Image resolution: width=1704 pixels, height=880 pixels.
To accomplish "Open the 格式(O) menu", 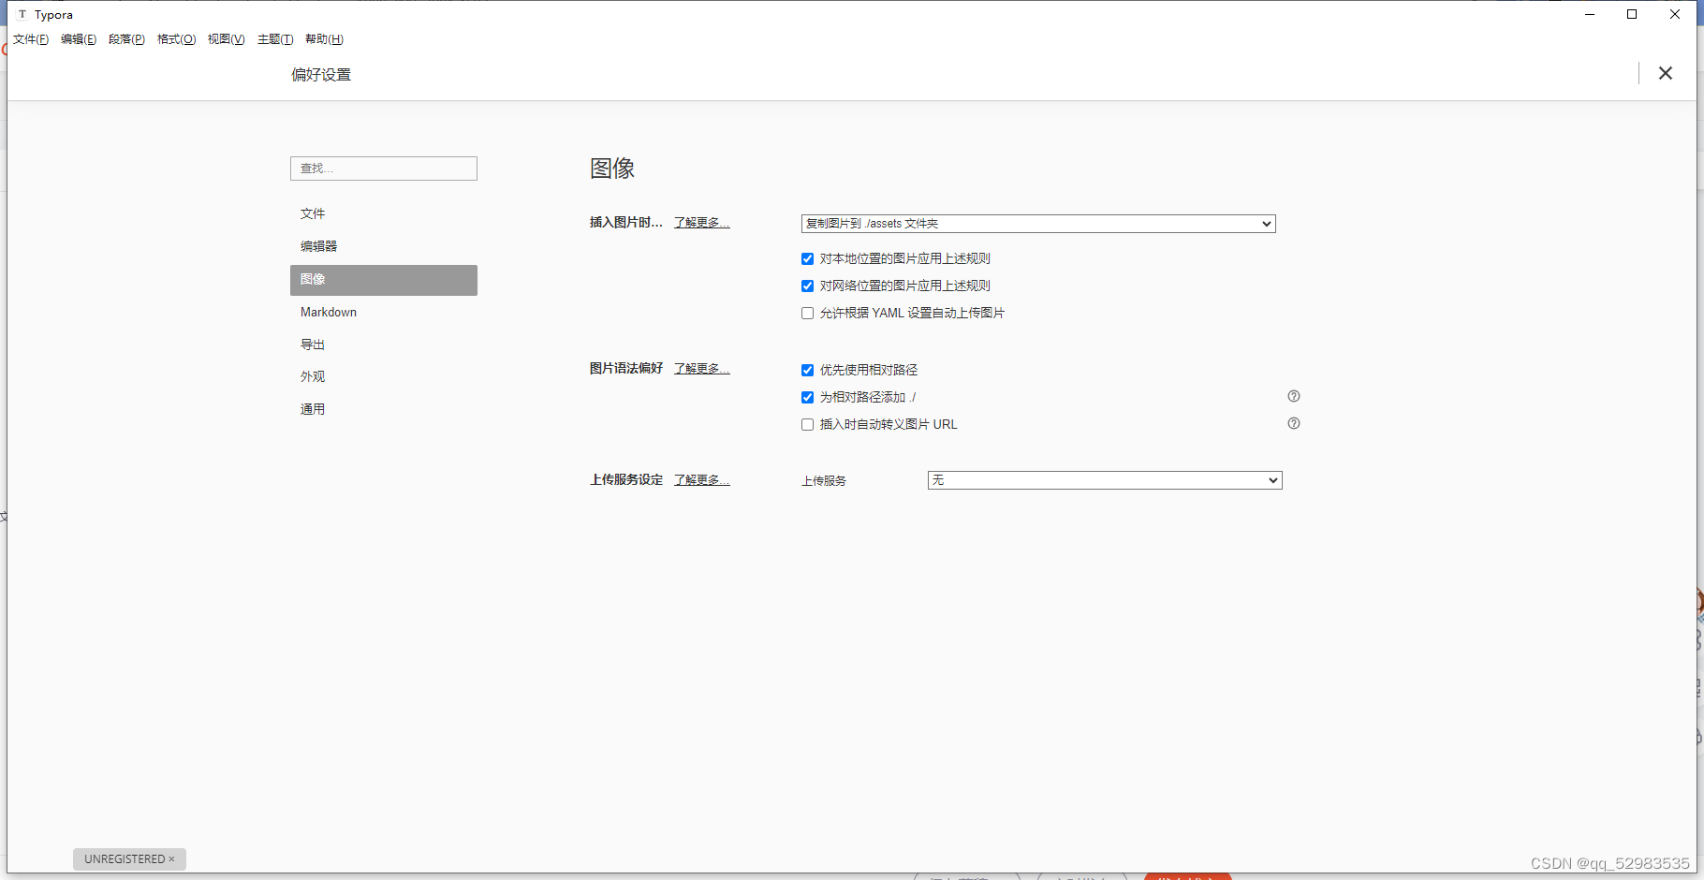I will pyautogui.click(x=176, y=39).
